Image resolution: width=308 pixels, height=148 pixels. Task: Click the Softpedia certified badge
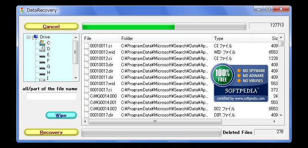pos(239,83)
